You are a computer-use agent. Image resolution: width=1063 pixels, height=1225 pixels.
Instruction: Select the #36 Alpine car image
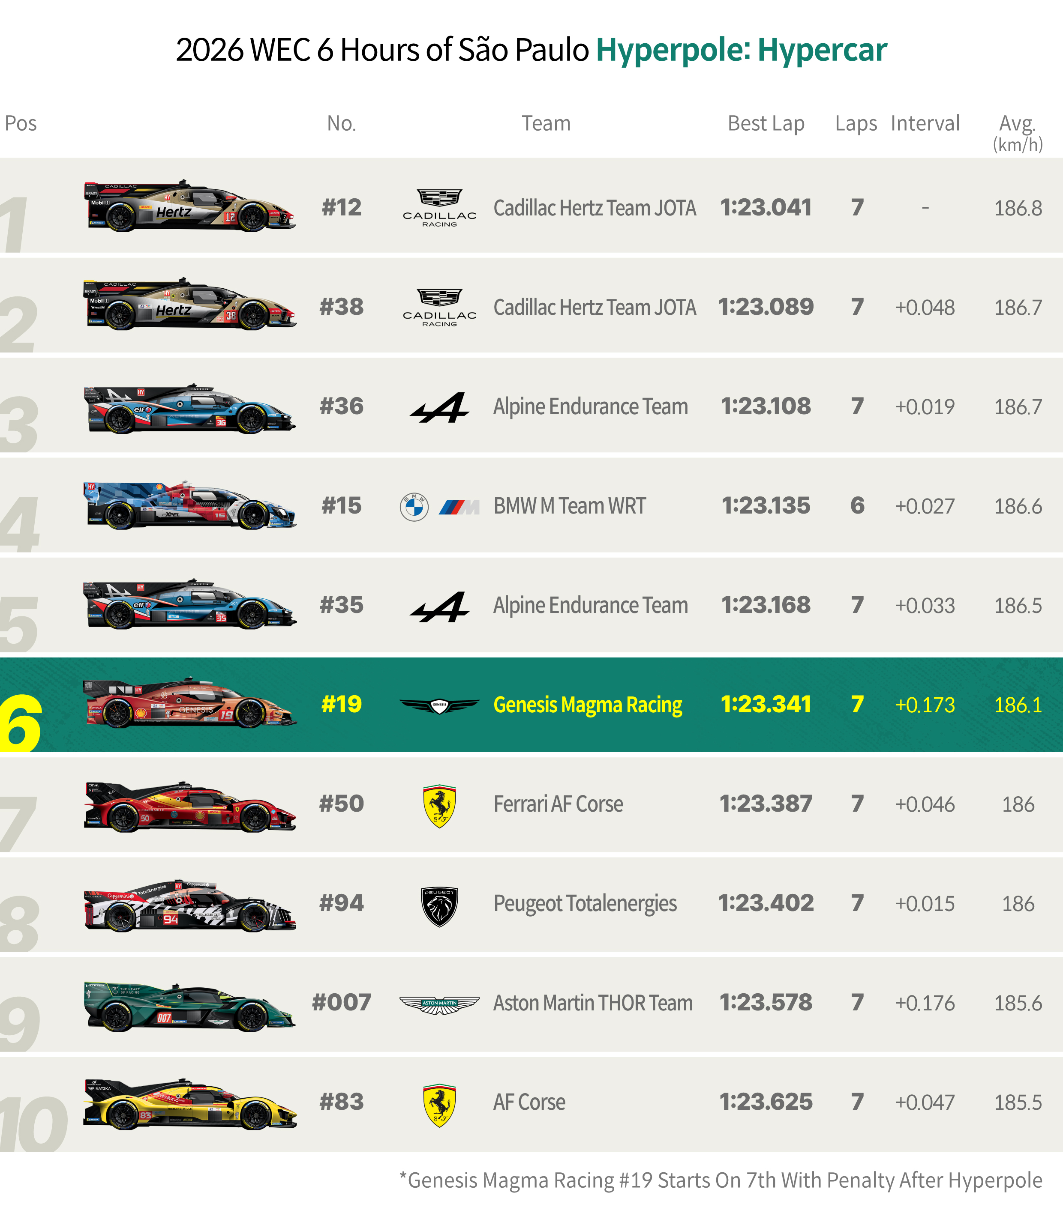[x=189, y=408]
